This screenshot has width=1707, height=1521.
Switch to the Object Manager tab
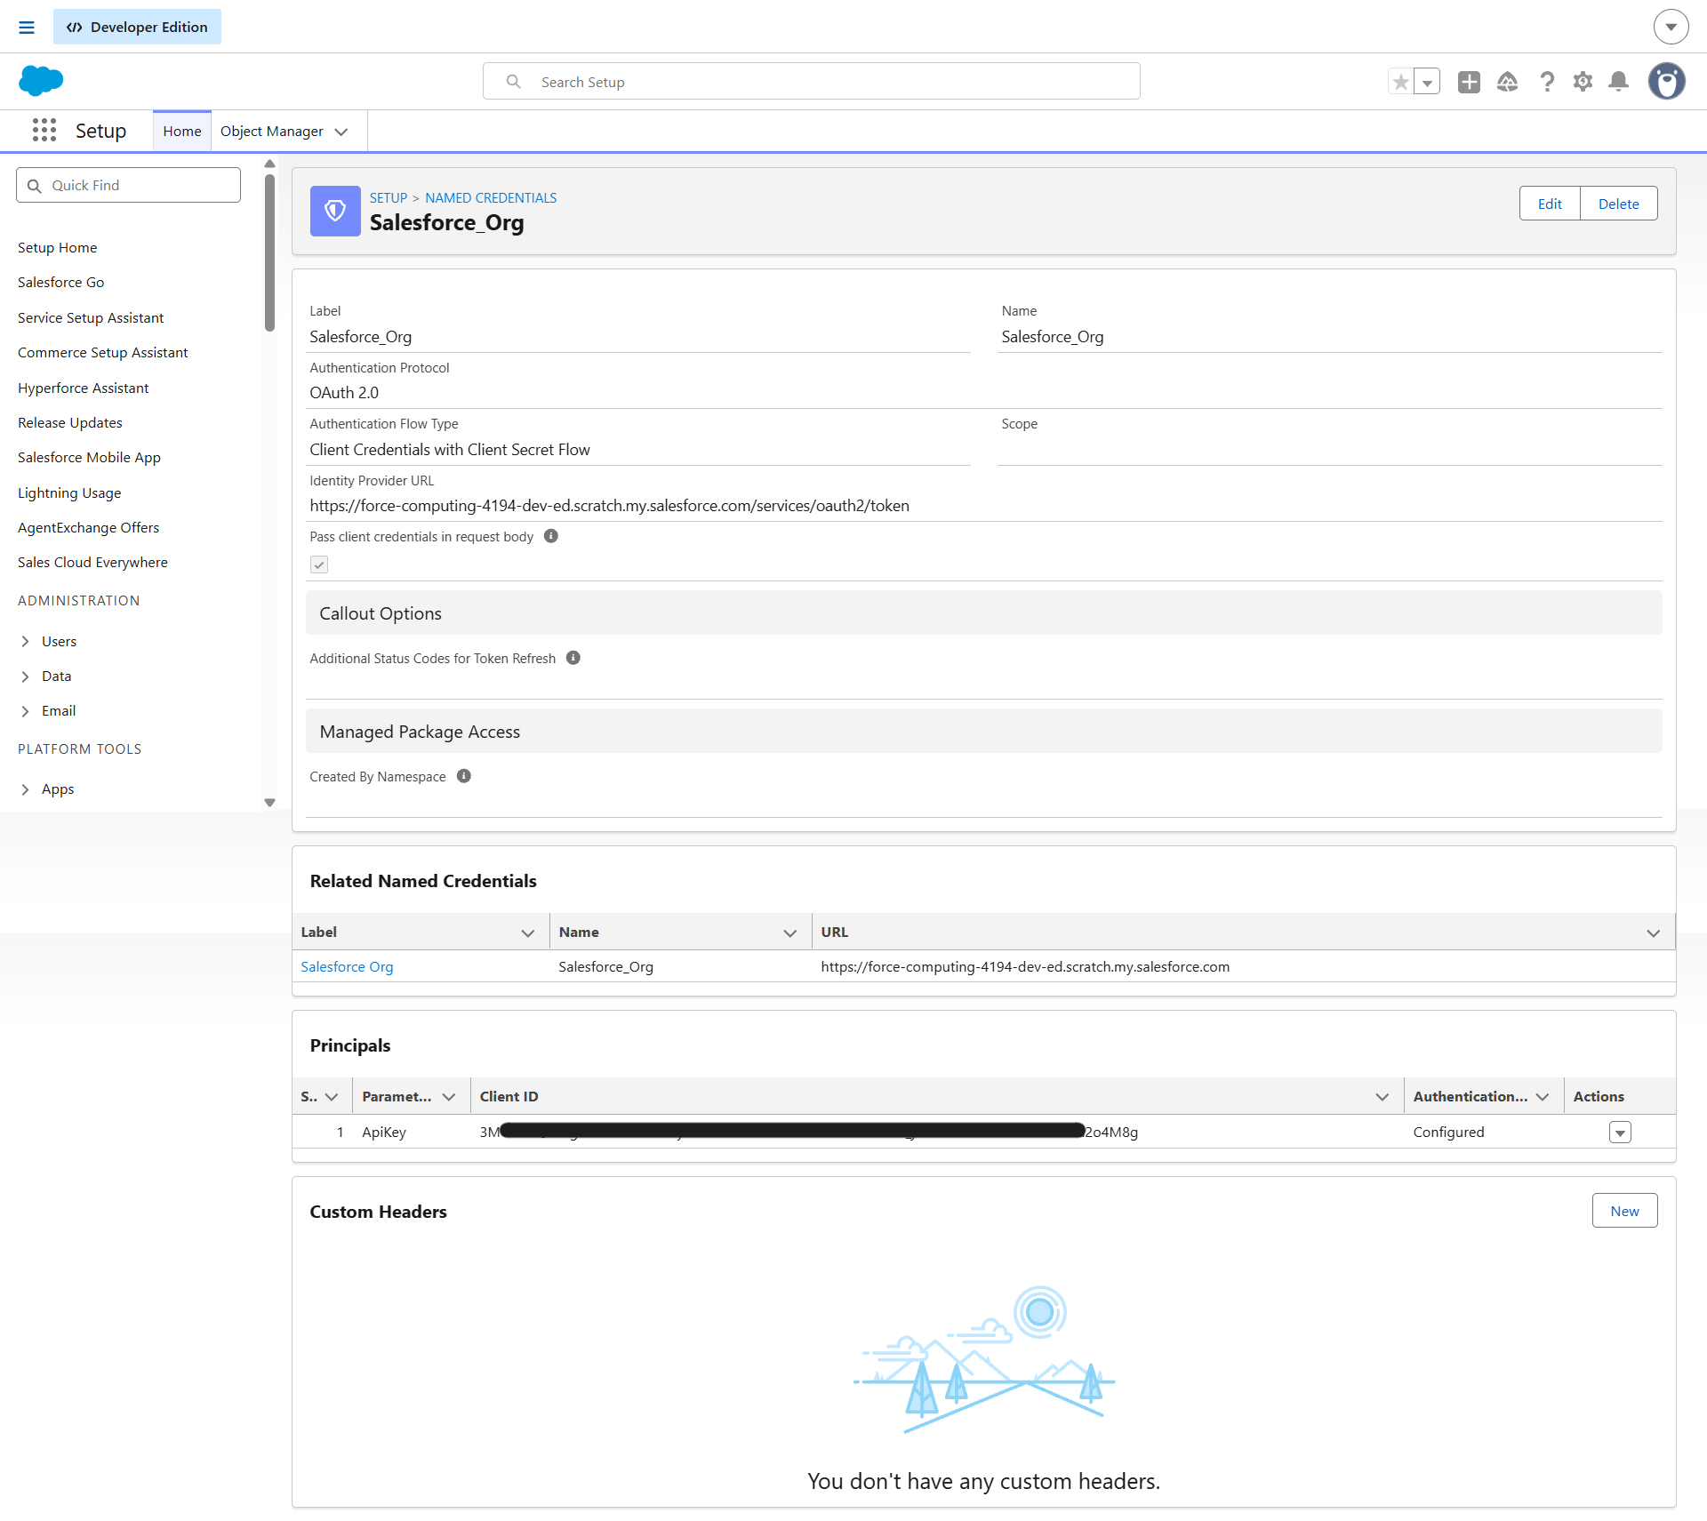coord(272,132)
